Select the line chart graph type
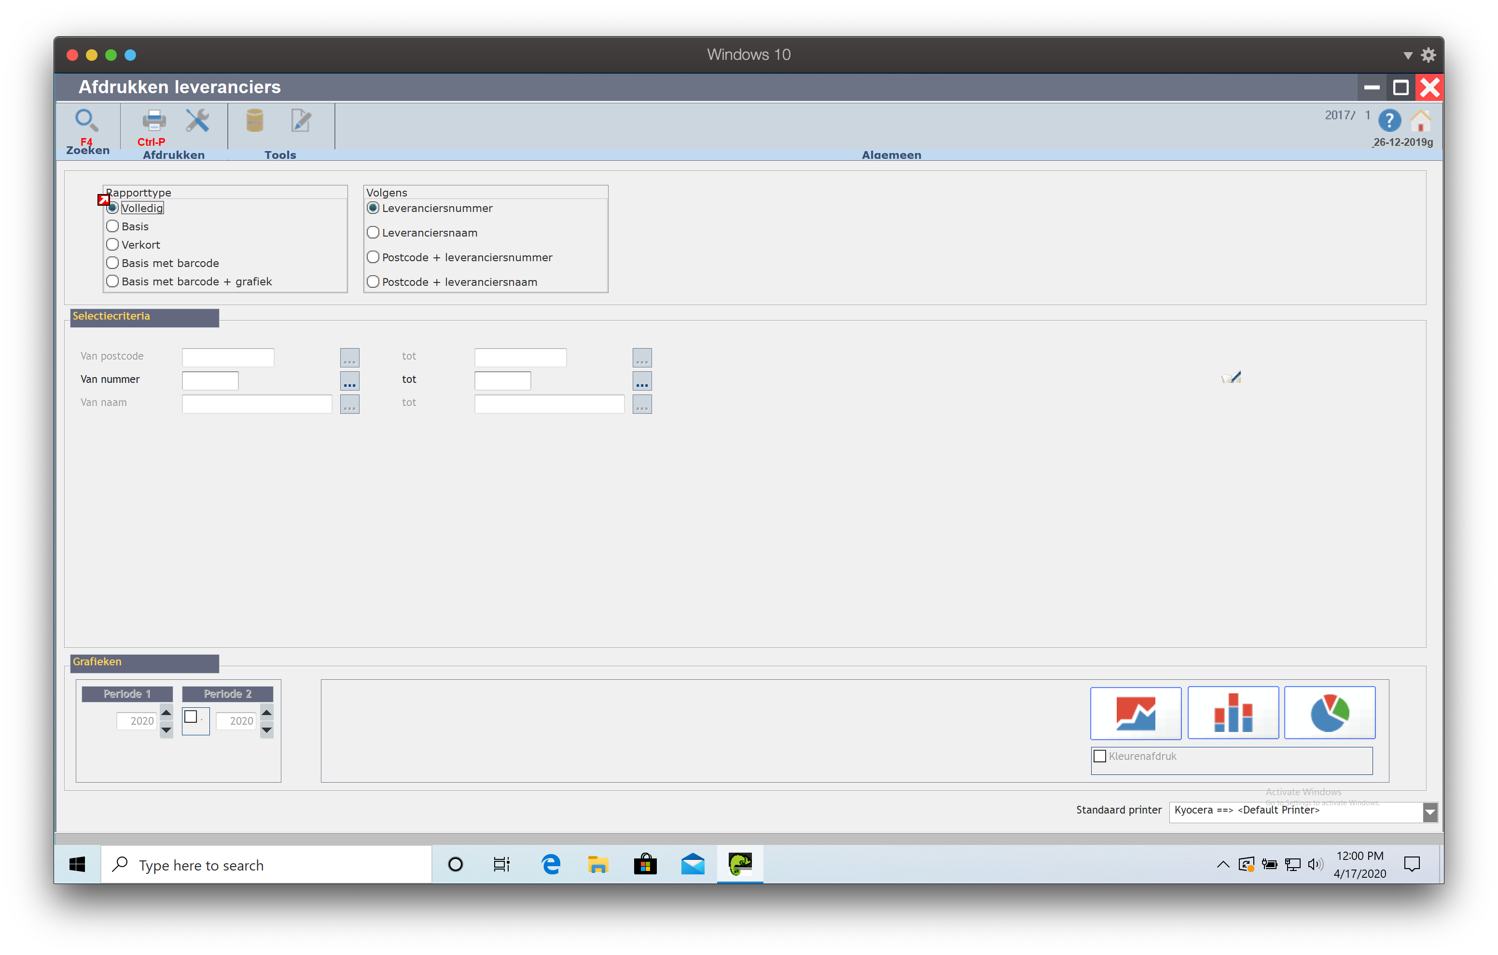Image resolution: width=1498 pixels, height=955 pixels. pyautogui.click(x=1135, y=713)
